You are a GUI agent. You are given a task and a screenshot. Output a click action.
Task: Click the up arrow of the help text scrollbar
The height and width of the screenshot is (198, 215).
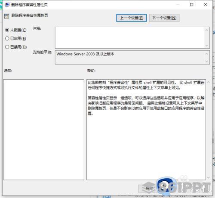click(x=209, y=82)
